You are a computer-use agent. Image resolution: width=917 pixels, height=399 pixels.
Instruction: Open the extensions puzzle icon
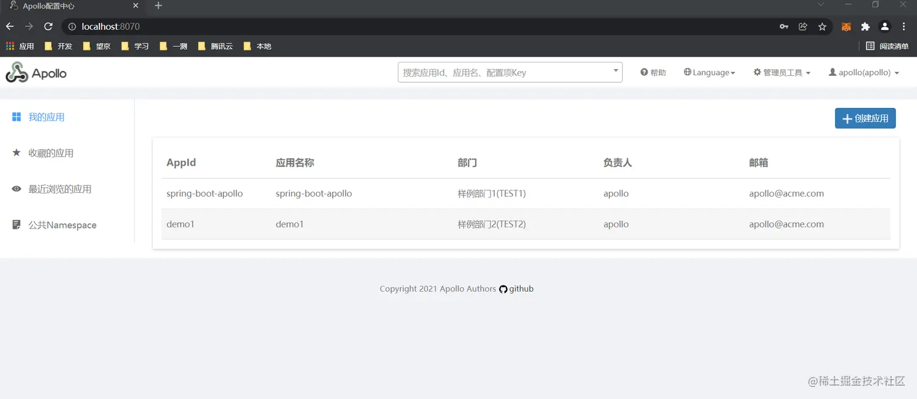(x=865, y=27)
